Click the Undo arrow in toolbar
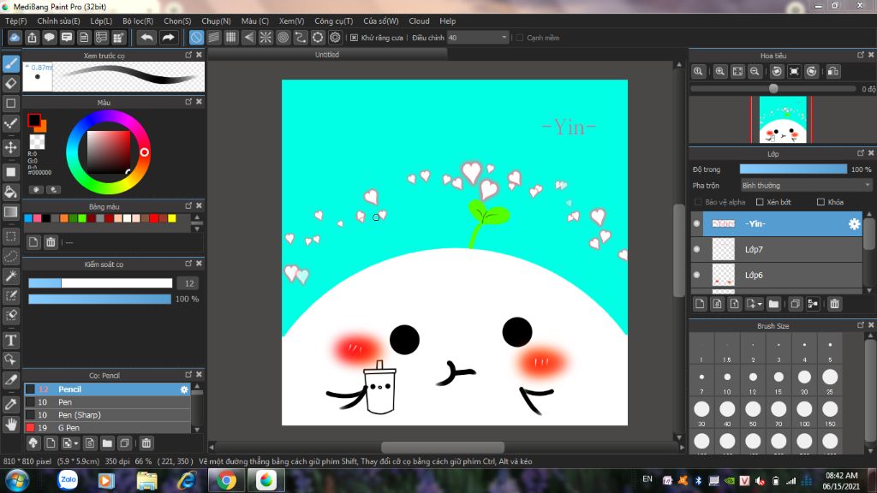 tap(147, 38)
